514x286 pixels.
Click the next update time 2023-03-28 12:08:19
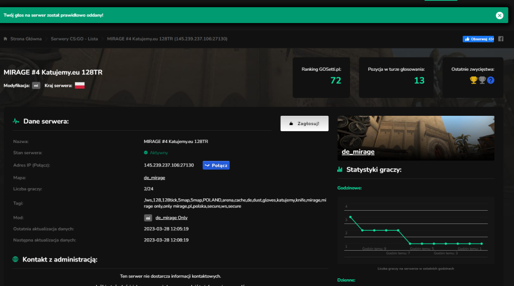[166, 240]
